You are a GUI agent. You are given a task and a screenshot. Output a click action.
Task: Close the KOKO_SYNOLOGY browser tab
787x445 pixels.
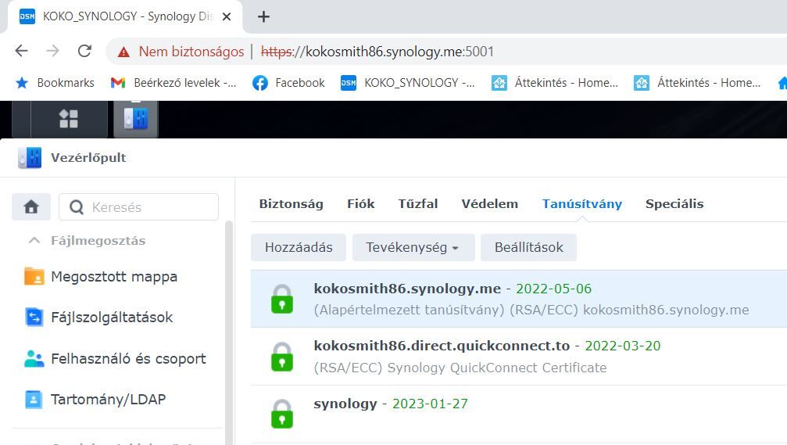227,16
